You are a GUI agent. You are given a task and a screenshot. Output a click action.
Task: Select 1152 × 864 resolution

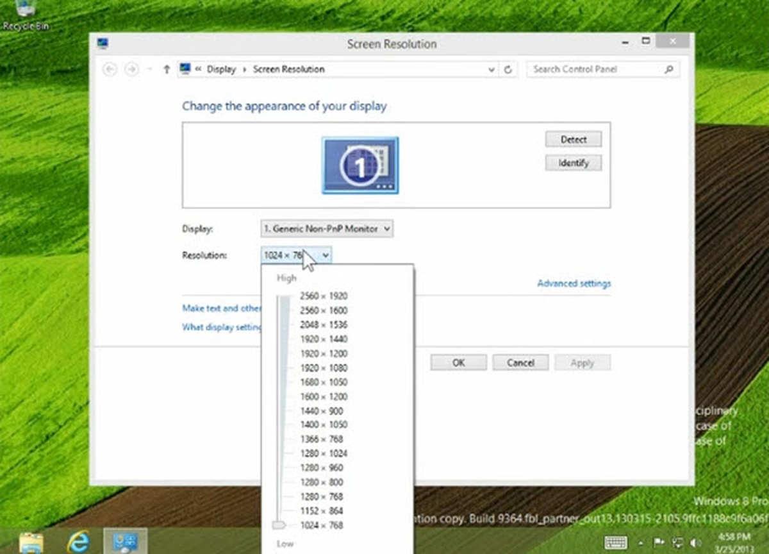click(x=322, y=511)
